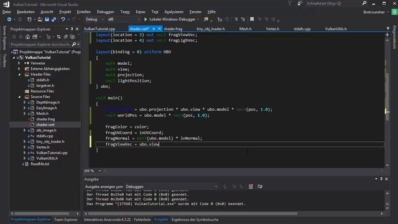Click the show all files icon in solution explorer
398x224 pixels.
[x=72, y=37]
